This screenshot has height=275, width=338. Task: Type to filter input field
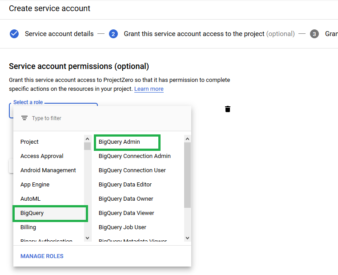(107, 118)
